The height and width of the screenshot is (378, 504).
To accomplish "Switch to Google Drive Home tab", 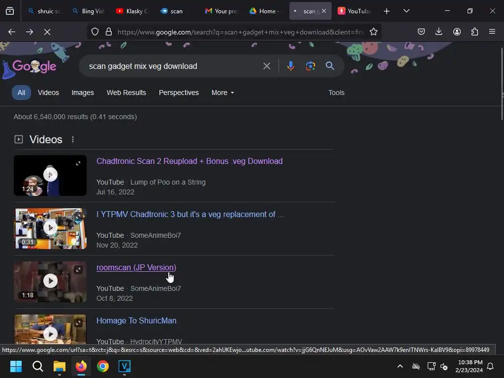I will (265, 11).
